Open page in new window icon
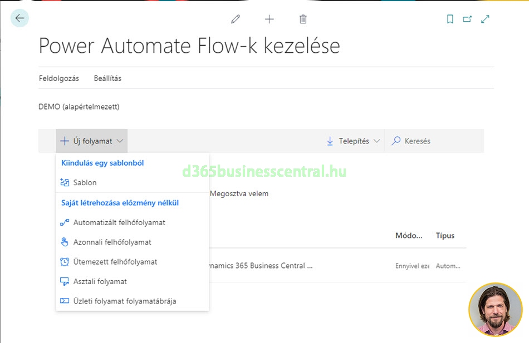Image resolution: width=529 pixels, height=343 pixels. click(467, 19)
